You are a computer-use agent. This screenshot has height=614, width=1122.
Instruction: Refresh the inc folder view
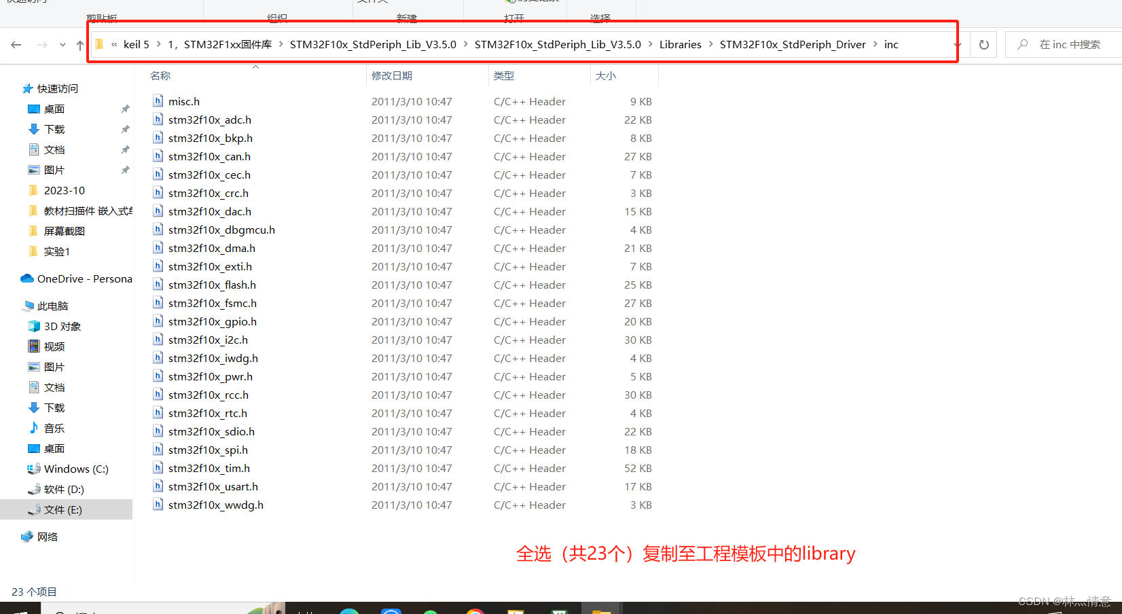click(x=983, y=45)
